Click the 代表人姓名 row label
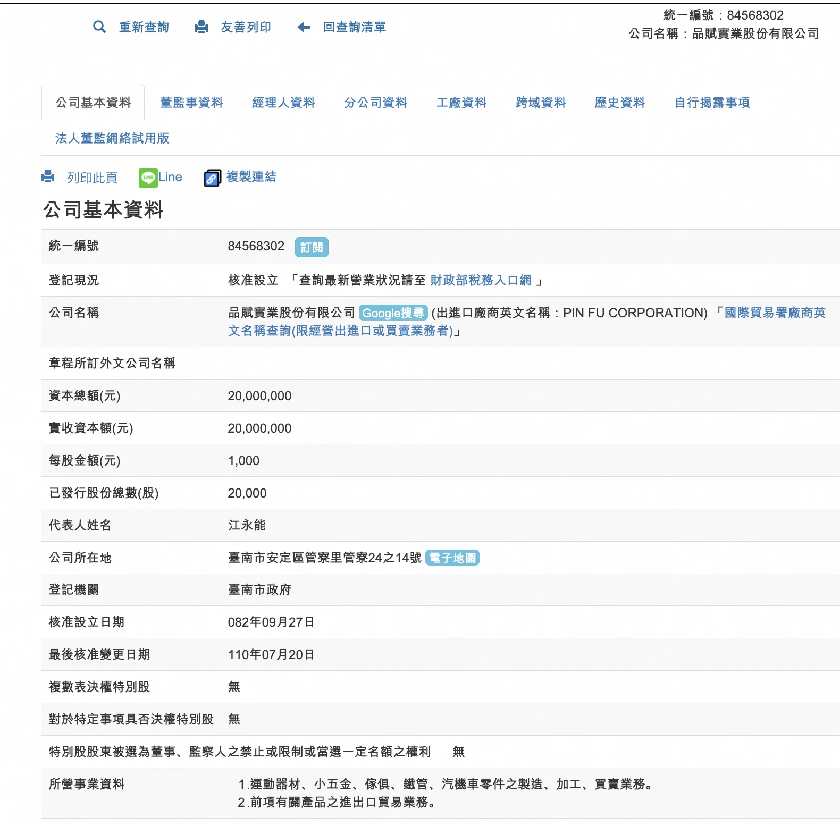The image size is (840, 826). pyautogui.click(x=80, y=525)
